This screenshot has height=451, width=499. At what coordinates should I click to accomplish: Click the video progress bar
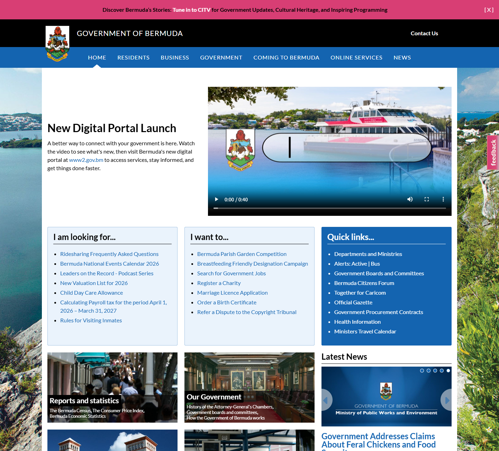point(329,208)
